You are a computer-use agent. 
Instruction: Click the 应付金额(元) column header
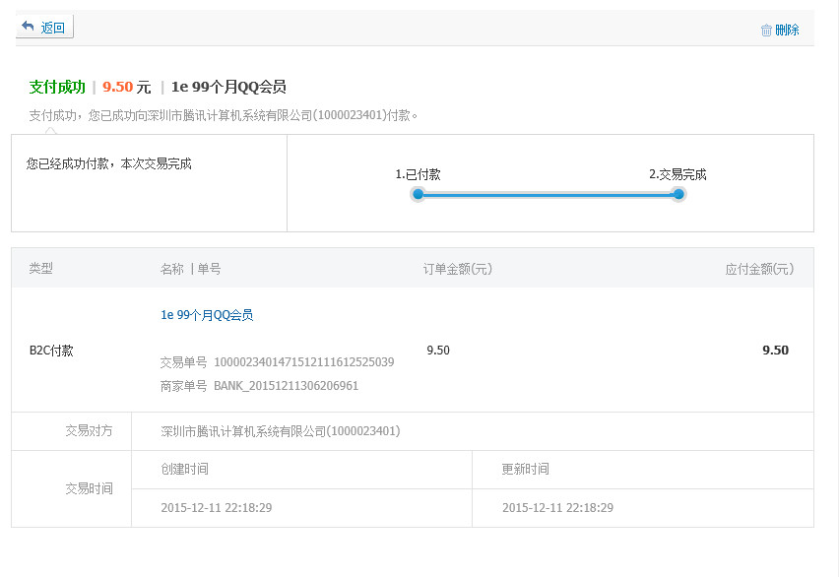coord(759,269)
